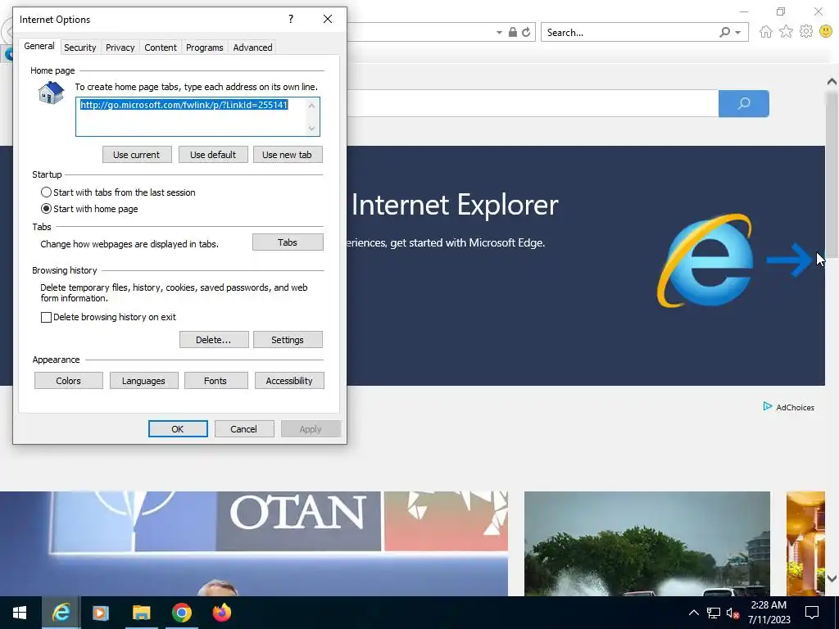The height and width of the screenshot is (629, 839).
Task: Click the blue web search button on page
Action: [744, 103]
